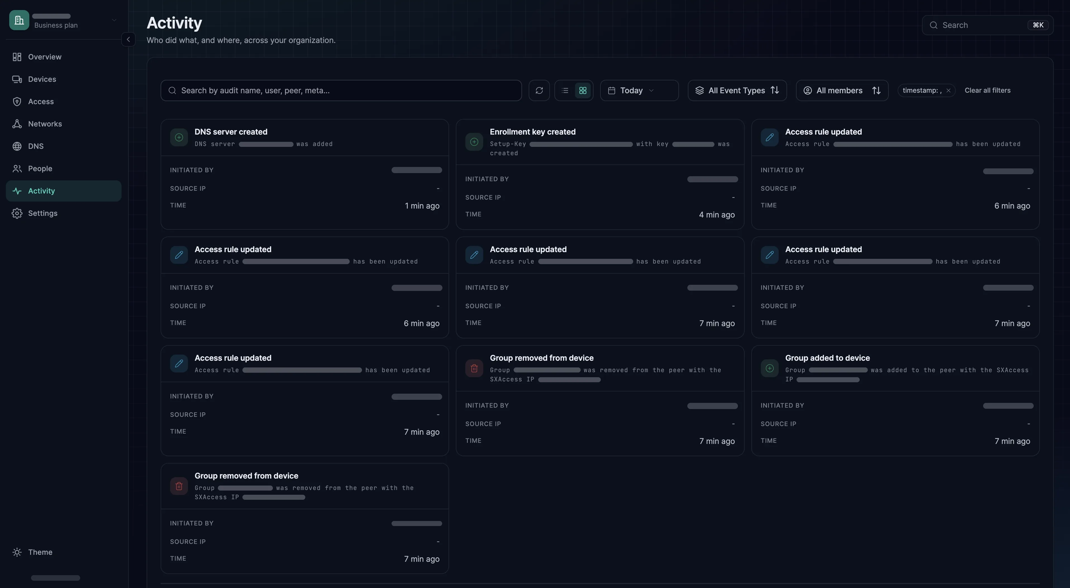Click the Group added to device title
Image resolution: width=1070 pixels, height=588 pixels.
[x=827, y=358]
